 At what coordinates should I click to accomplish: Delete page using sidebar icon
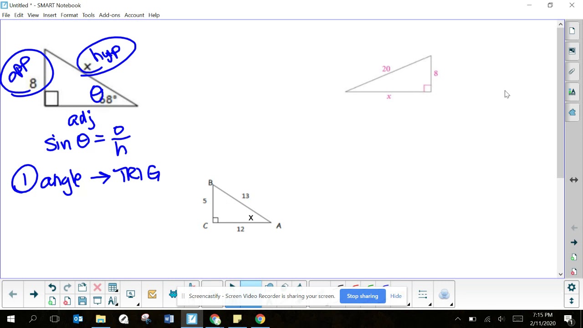[574, 272]
